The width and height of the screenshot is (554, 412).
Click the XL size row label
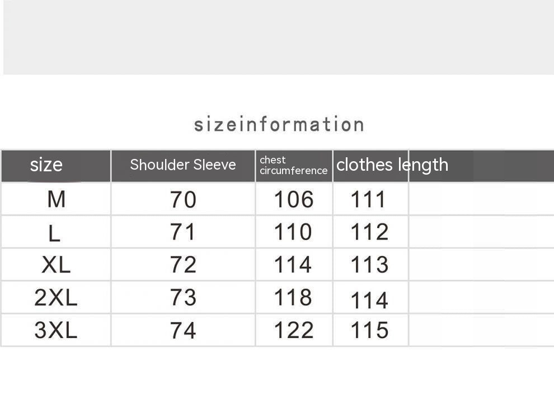click(56, 265)
